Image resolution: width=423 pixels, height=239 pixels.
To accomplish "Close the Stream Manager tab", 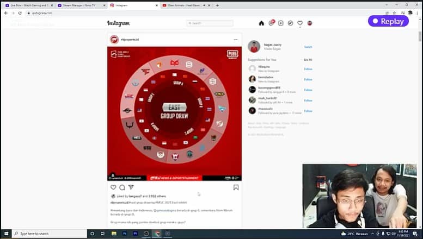I will [105, 5].
